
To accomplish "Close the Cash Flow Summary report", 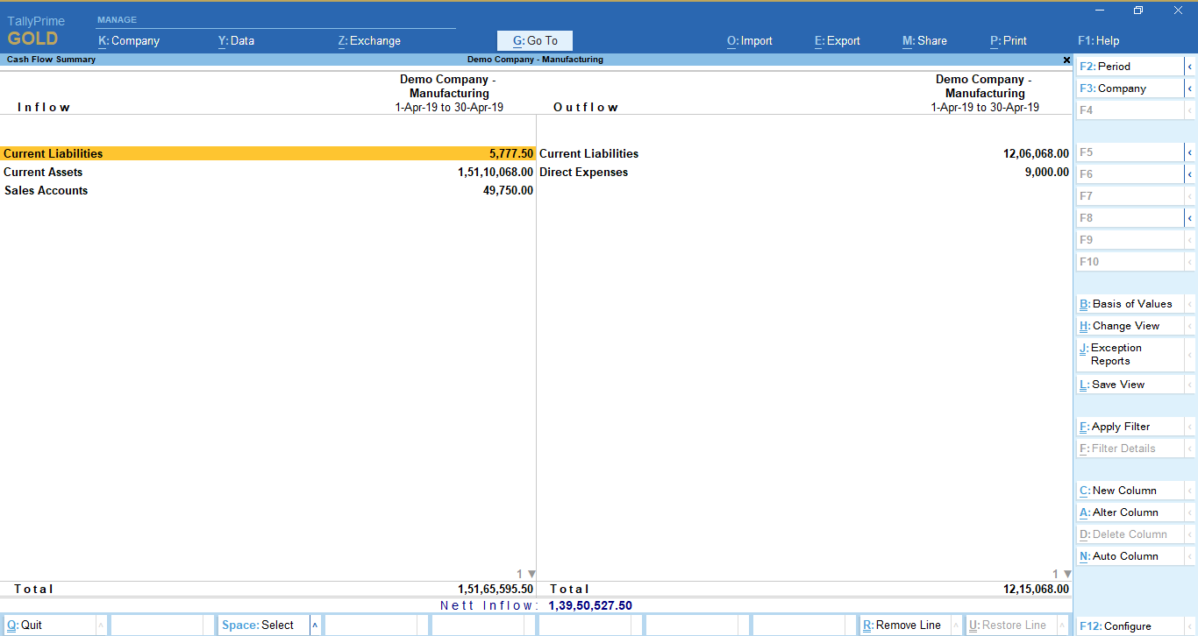I will tap(1066, 60).
